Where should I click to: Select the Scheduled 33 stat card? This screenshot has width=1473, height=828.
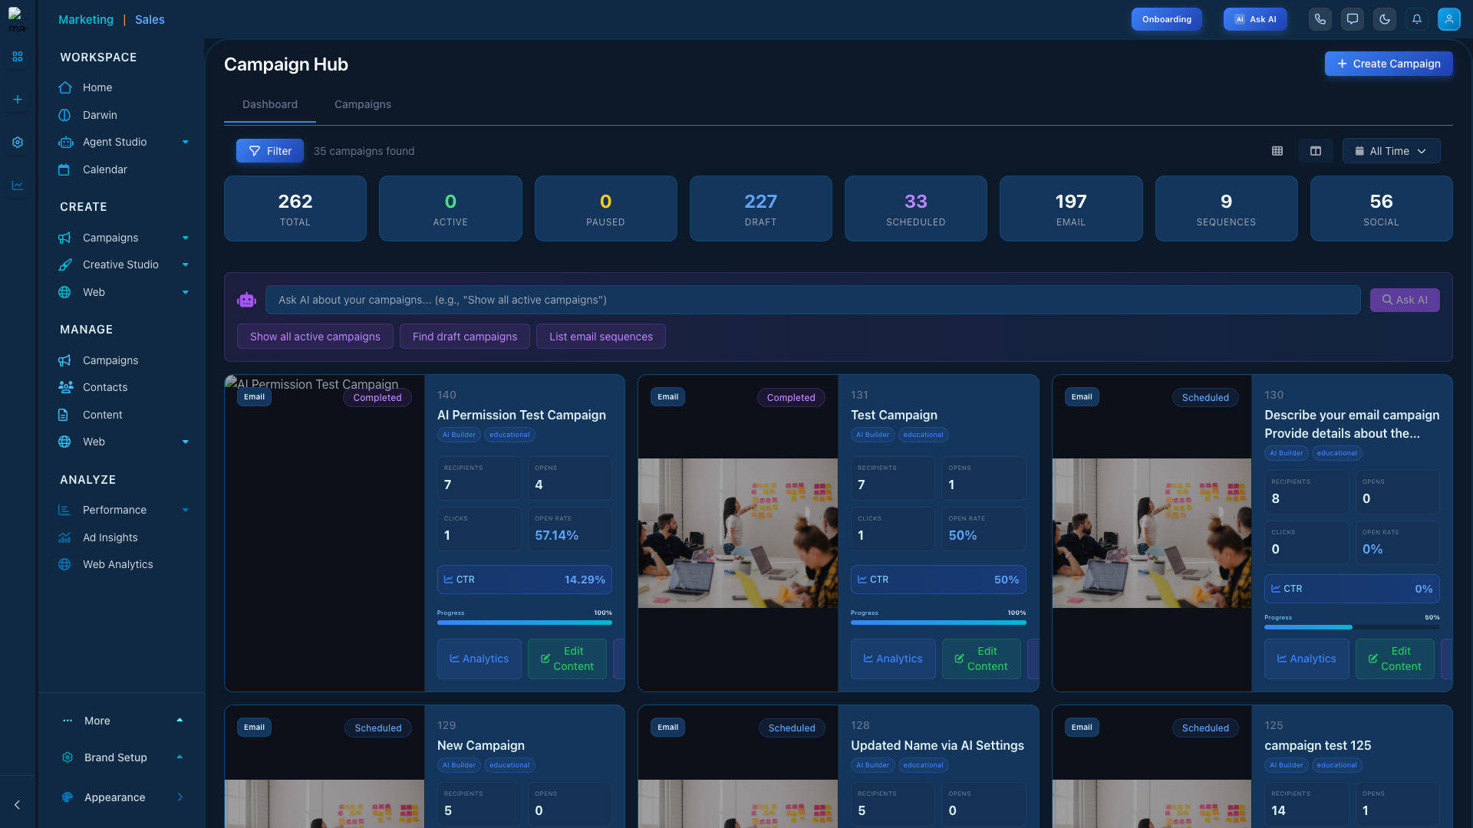pyautogui.click(x=915, y=209)
